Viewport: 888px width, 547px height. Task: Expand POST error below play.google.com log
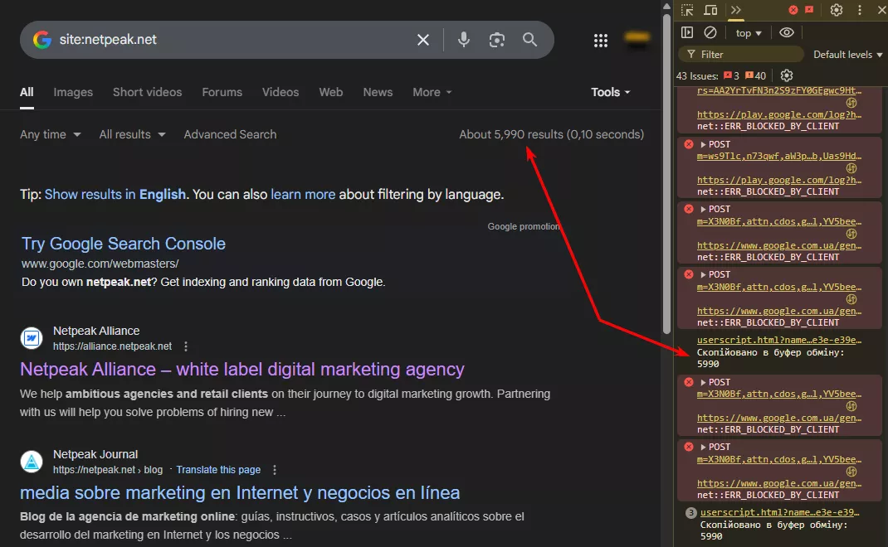tap(704, 210)
